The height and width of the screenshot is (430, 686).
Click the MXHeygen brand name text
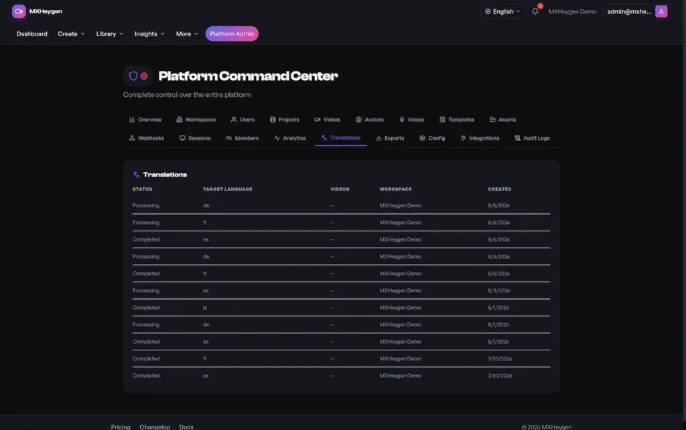pos(46,11)
